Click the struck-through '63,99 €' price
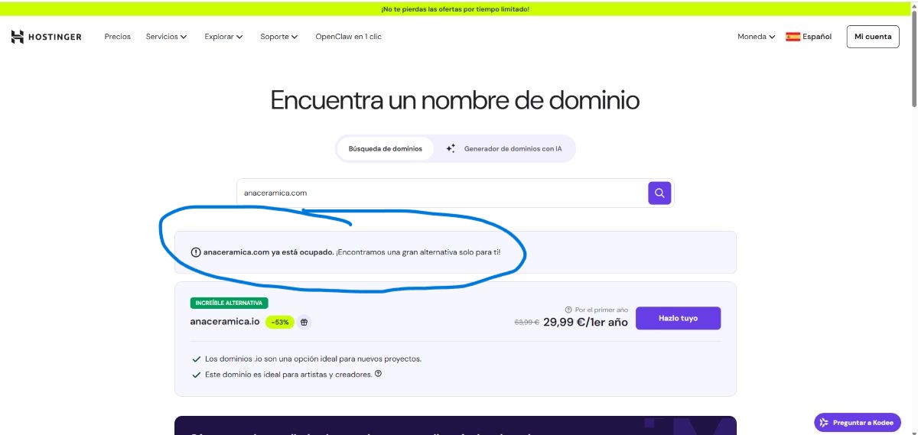The width and height of the screenshot is (918, 435). pos(526,323)
